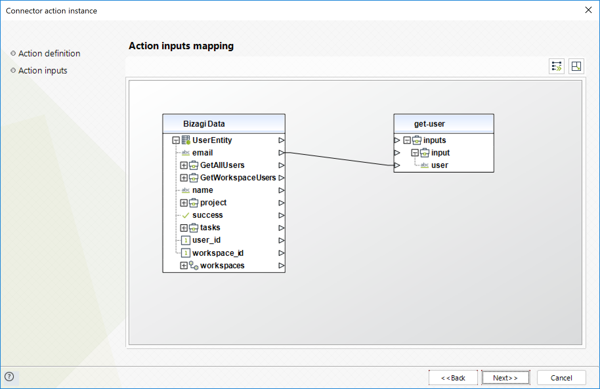Collapse the input node in get-user
Screen dimensions: 600x389
coord(415,153)
